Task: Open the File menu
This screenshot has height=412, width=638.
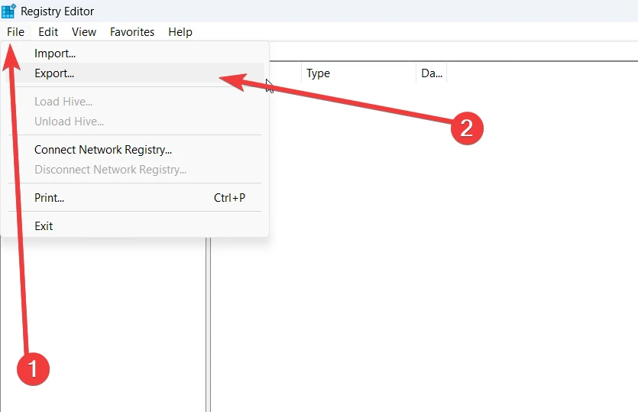Action: (x=15, y=32)
